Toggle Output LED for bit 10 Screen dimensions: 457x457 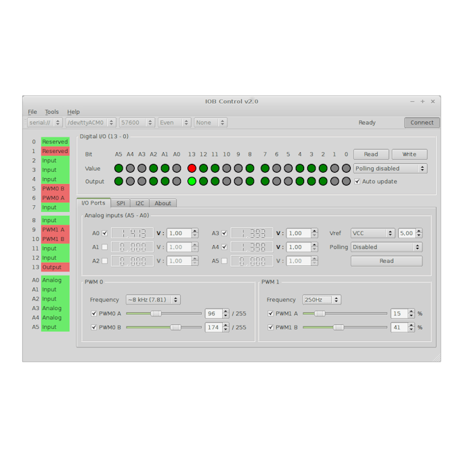click(226, 181)
